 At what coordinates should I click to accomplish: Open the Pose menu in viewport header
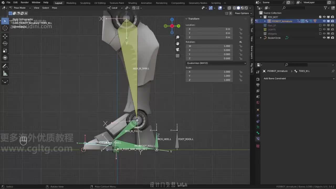point(54,8)
